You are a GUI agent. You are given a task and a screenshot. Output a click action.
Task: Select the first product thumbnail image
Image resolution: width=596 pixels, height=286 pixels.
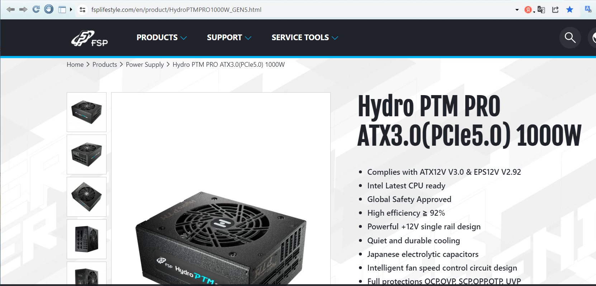pos(86,112)
